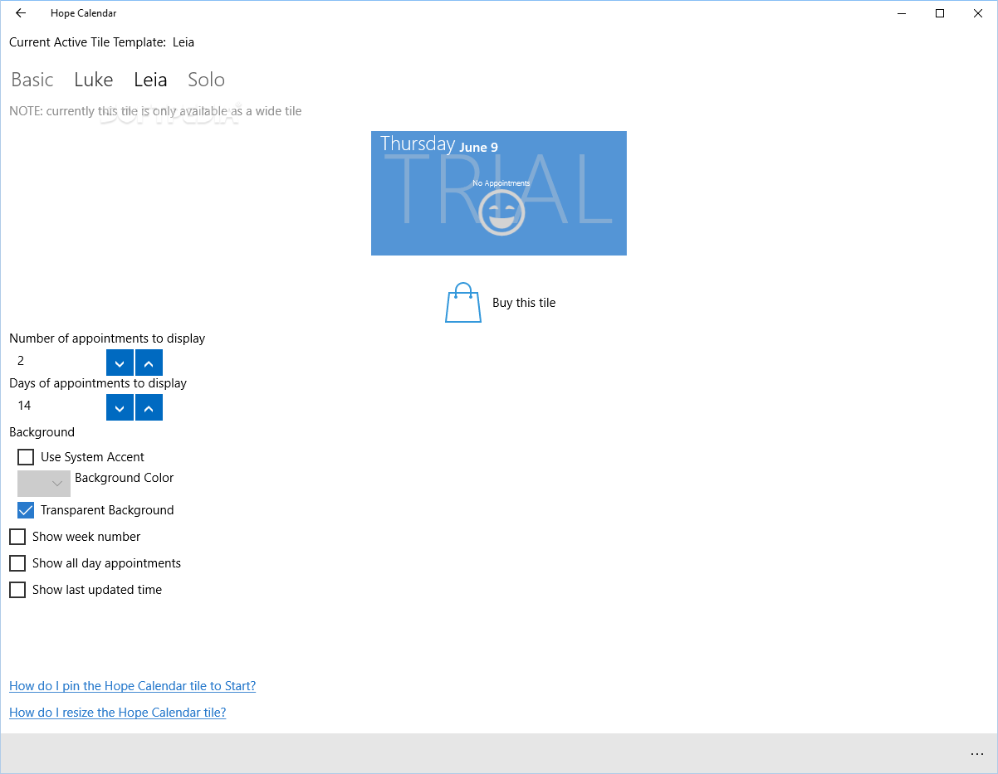Maximize the Hope Calendar window
This screenshot has width=998, height=774.
[x=940, y=13]
